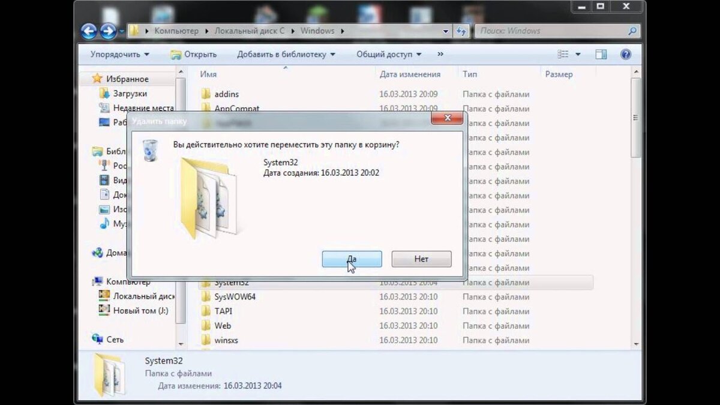Click the Новый том (J:) drive icon
Viewport: 720px width, 405px height.
(x=104, y=310)
